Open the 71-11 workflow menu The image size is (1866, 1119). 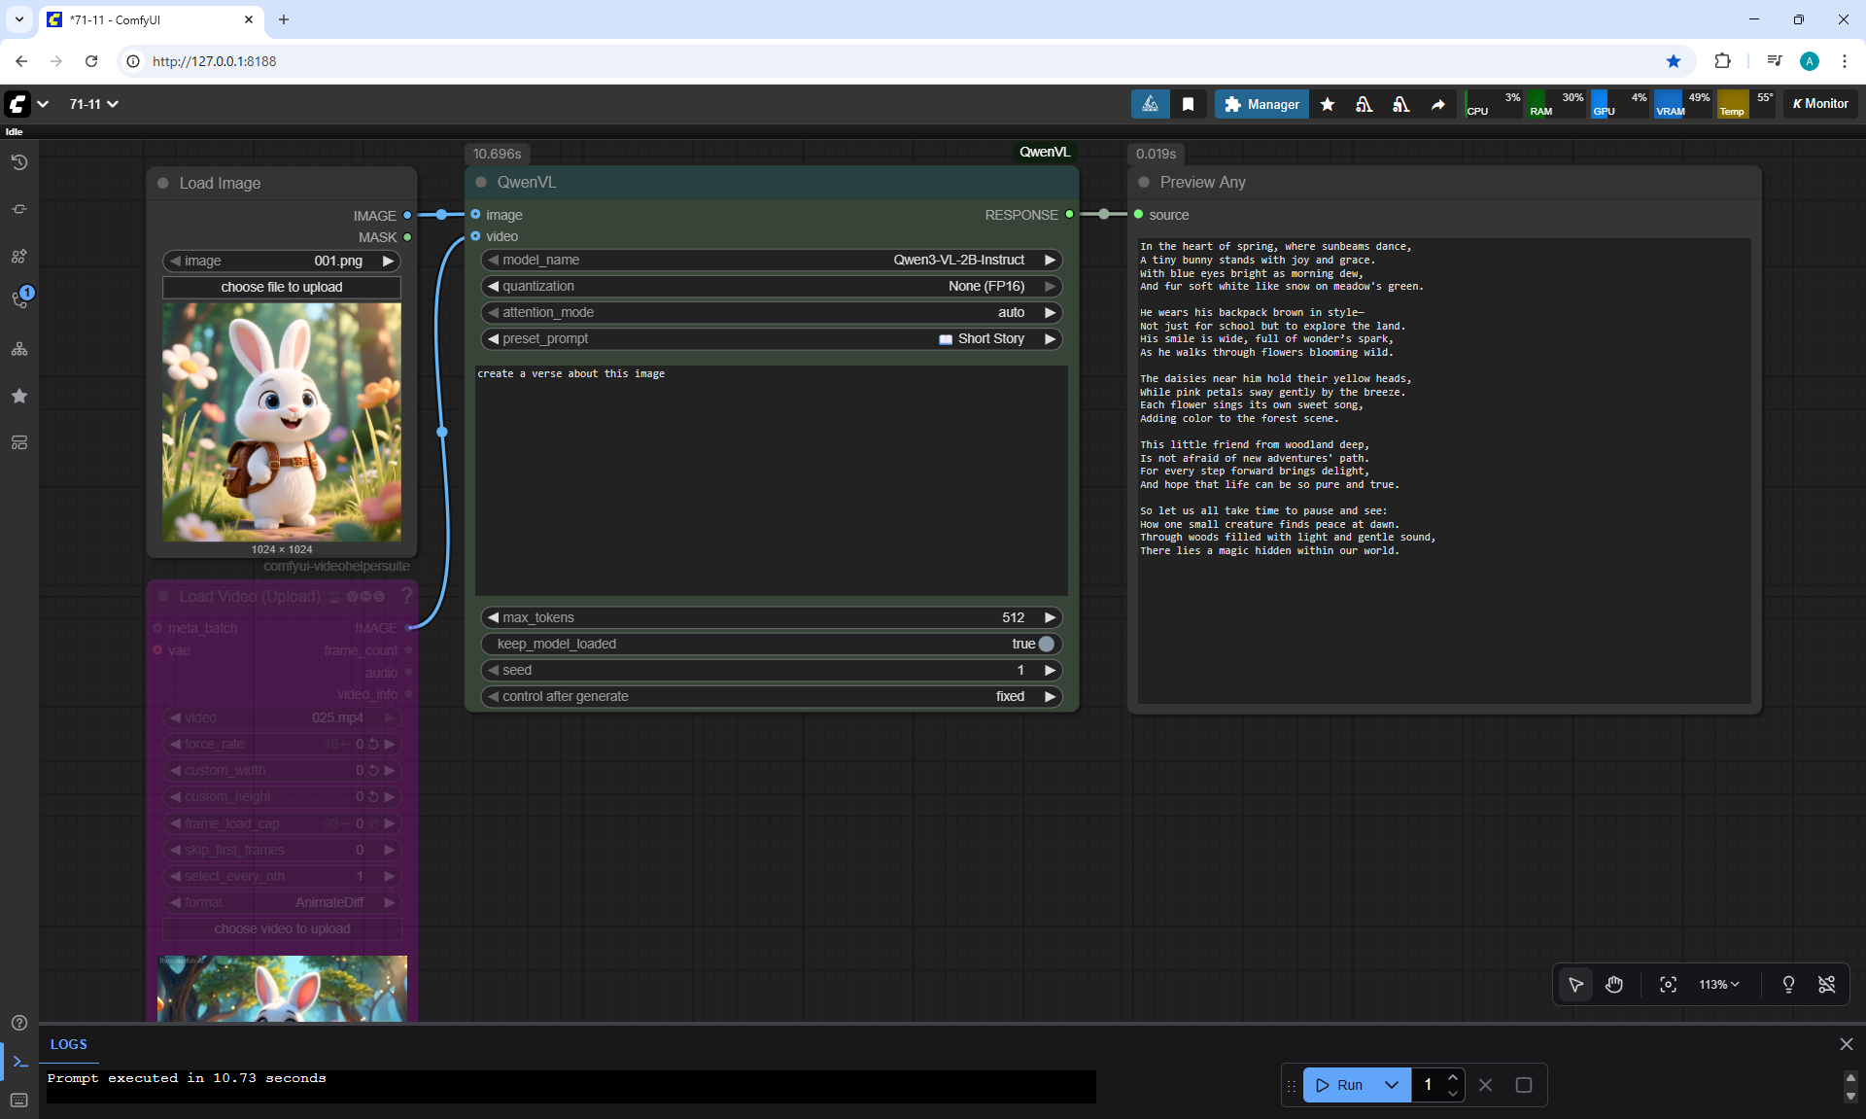point(93,104)
